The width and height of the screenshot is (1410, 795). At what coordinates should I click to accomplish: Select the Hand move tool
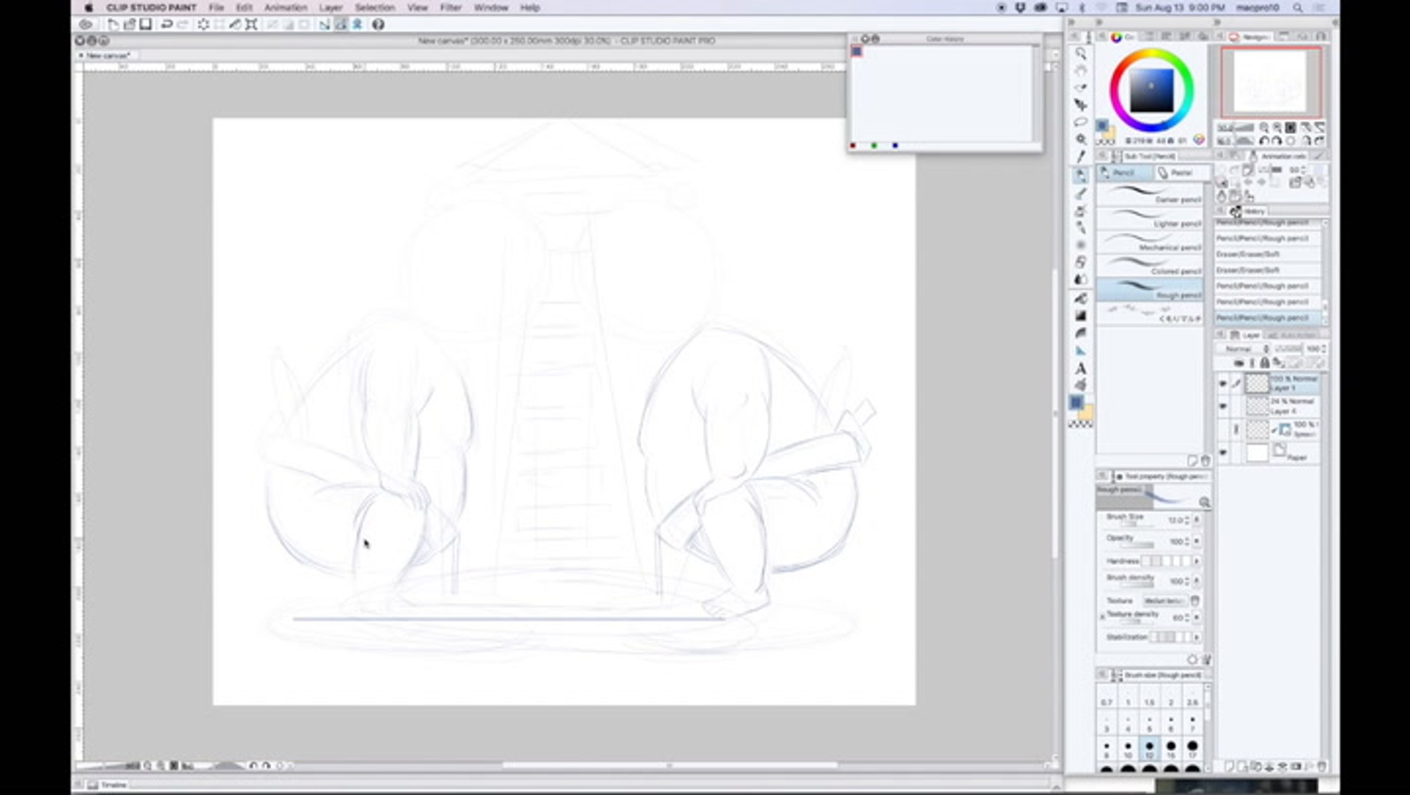(1080, 71)
